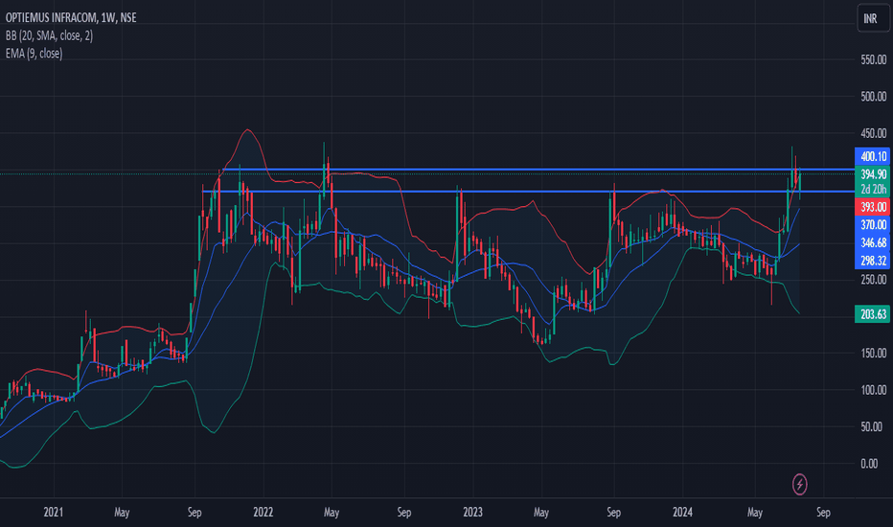
Task: Click the 2021 label on time axis
Action: click(x=54, y=512)
